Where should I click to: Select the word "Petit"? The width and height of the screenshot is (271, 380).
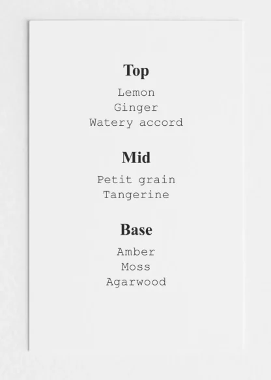tap(115, 180)
